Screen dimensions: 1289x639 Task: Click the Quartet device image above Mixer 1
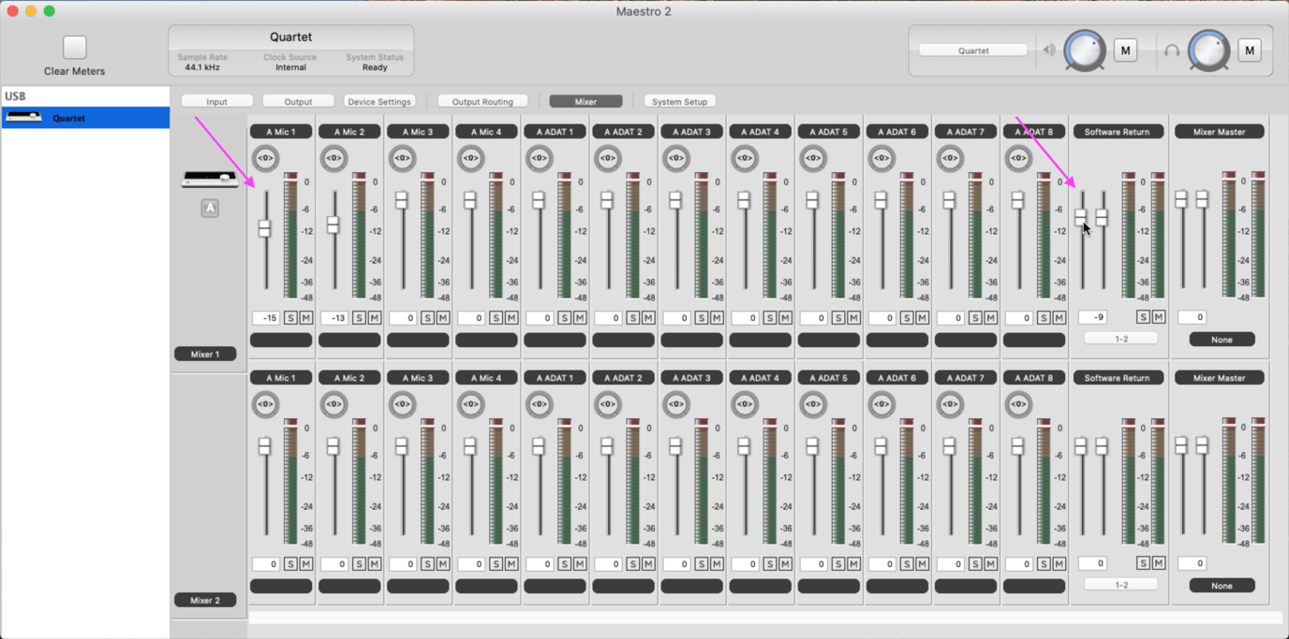pyautogui.click(x=210, y=178)
